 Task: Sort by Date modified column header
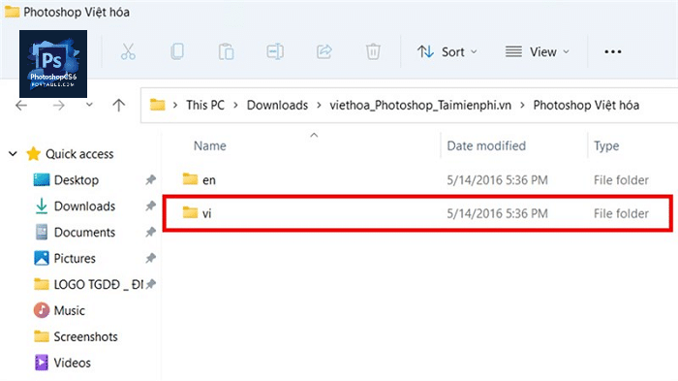pos(486,146)
